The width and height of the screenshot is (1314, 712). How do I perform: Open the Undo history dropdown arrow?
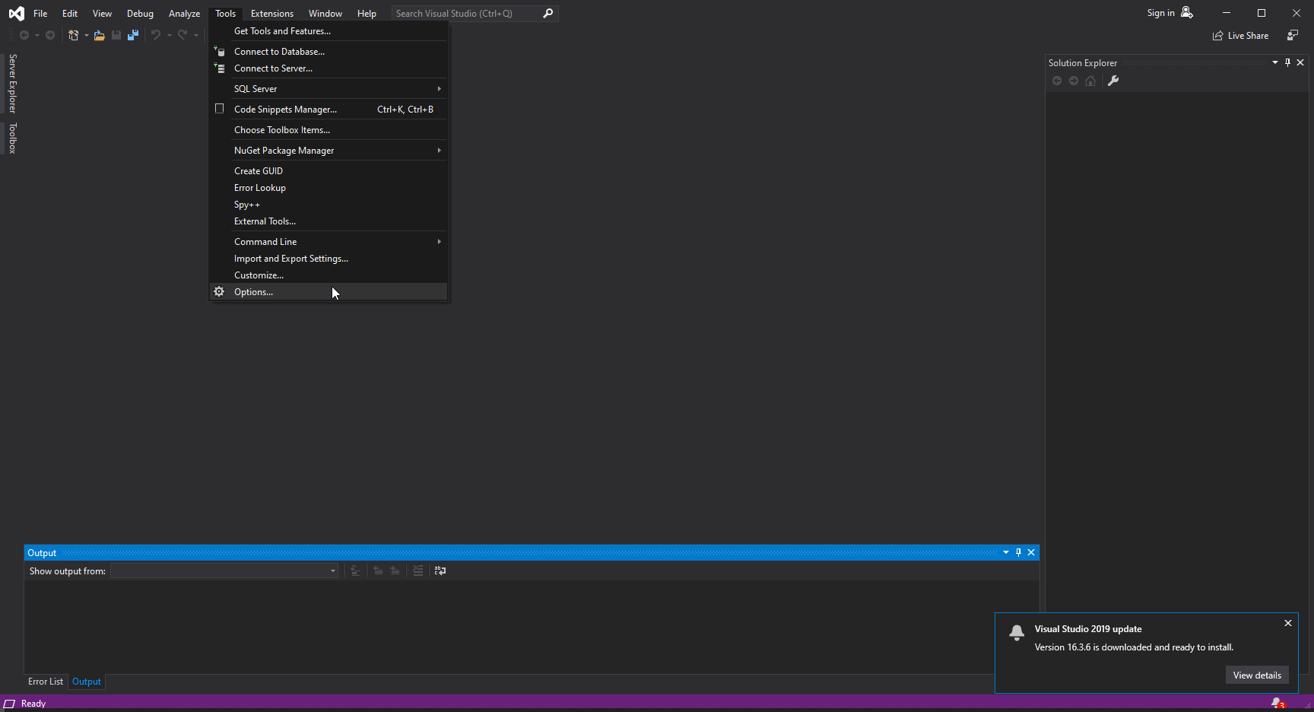click(x=169, y=35)
